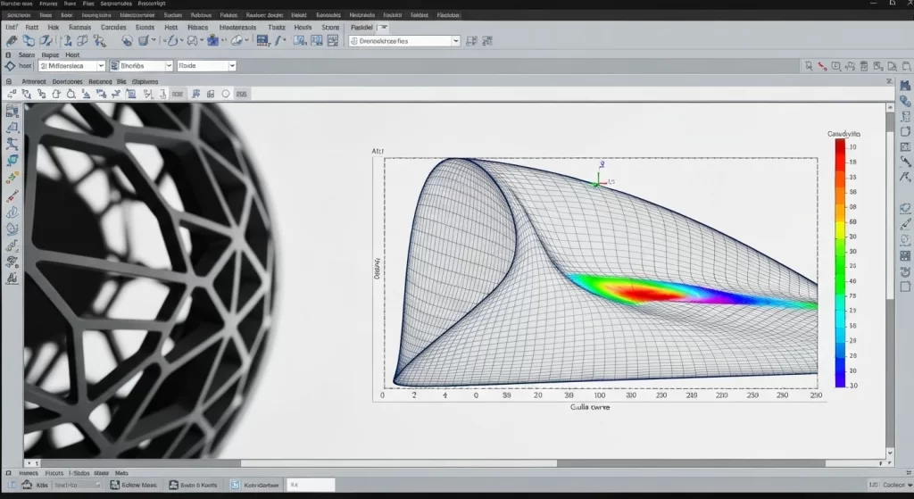Screen dimensions: 914x499
Task: Open the "Corcides" ribbon tab
Action: (x=113, y=28)
